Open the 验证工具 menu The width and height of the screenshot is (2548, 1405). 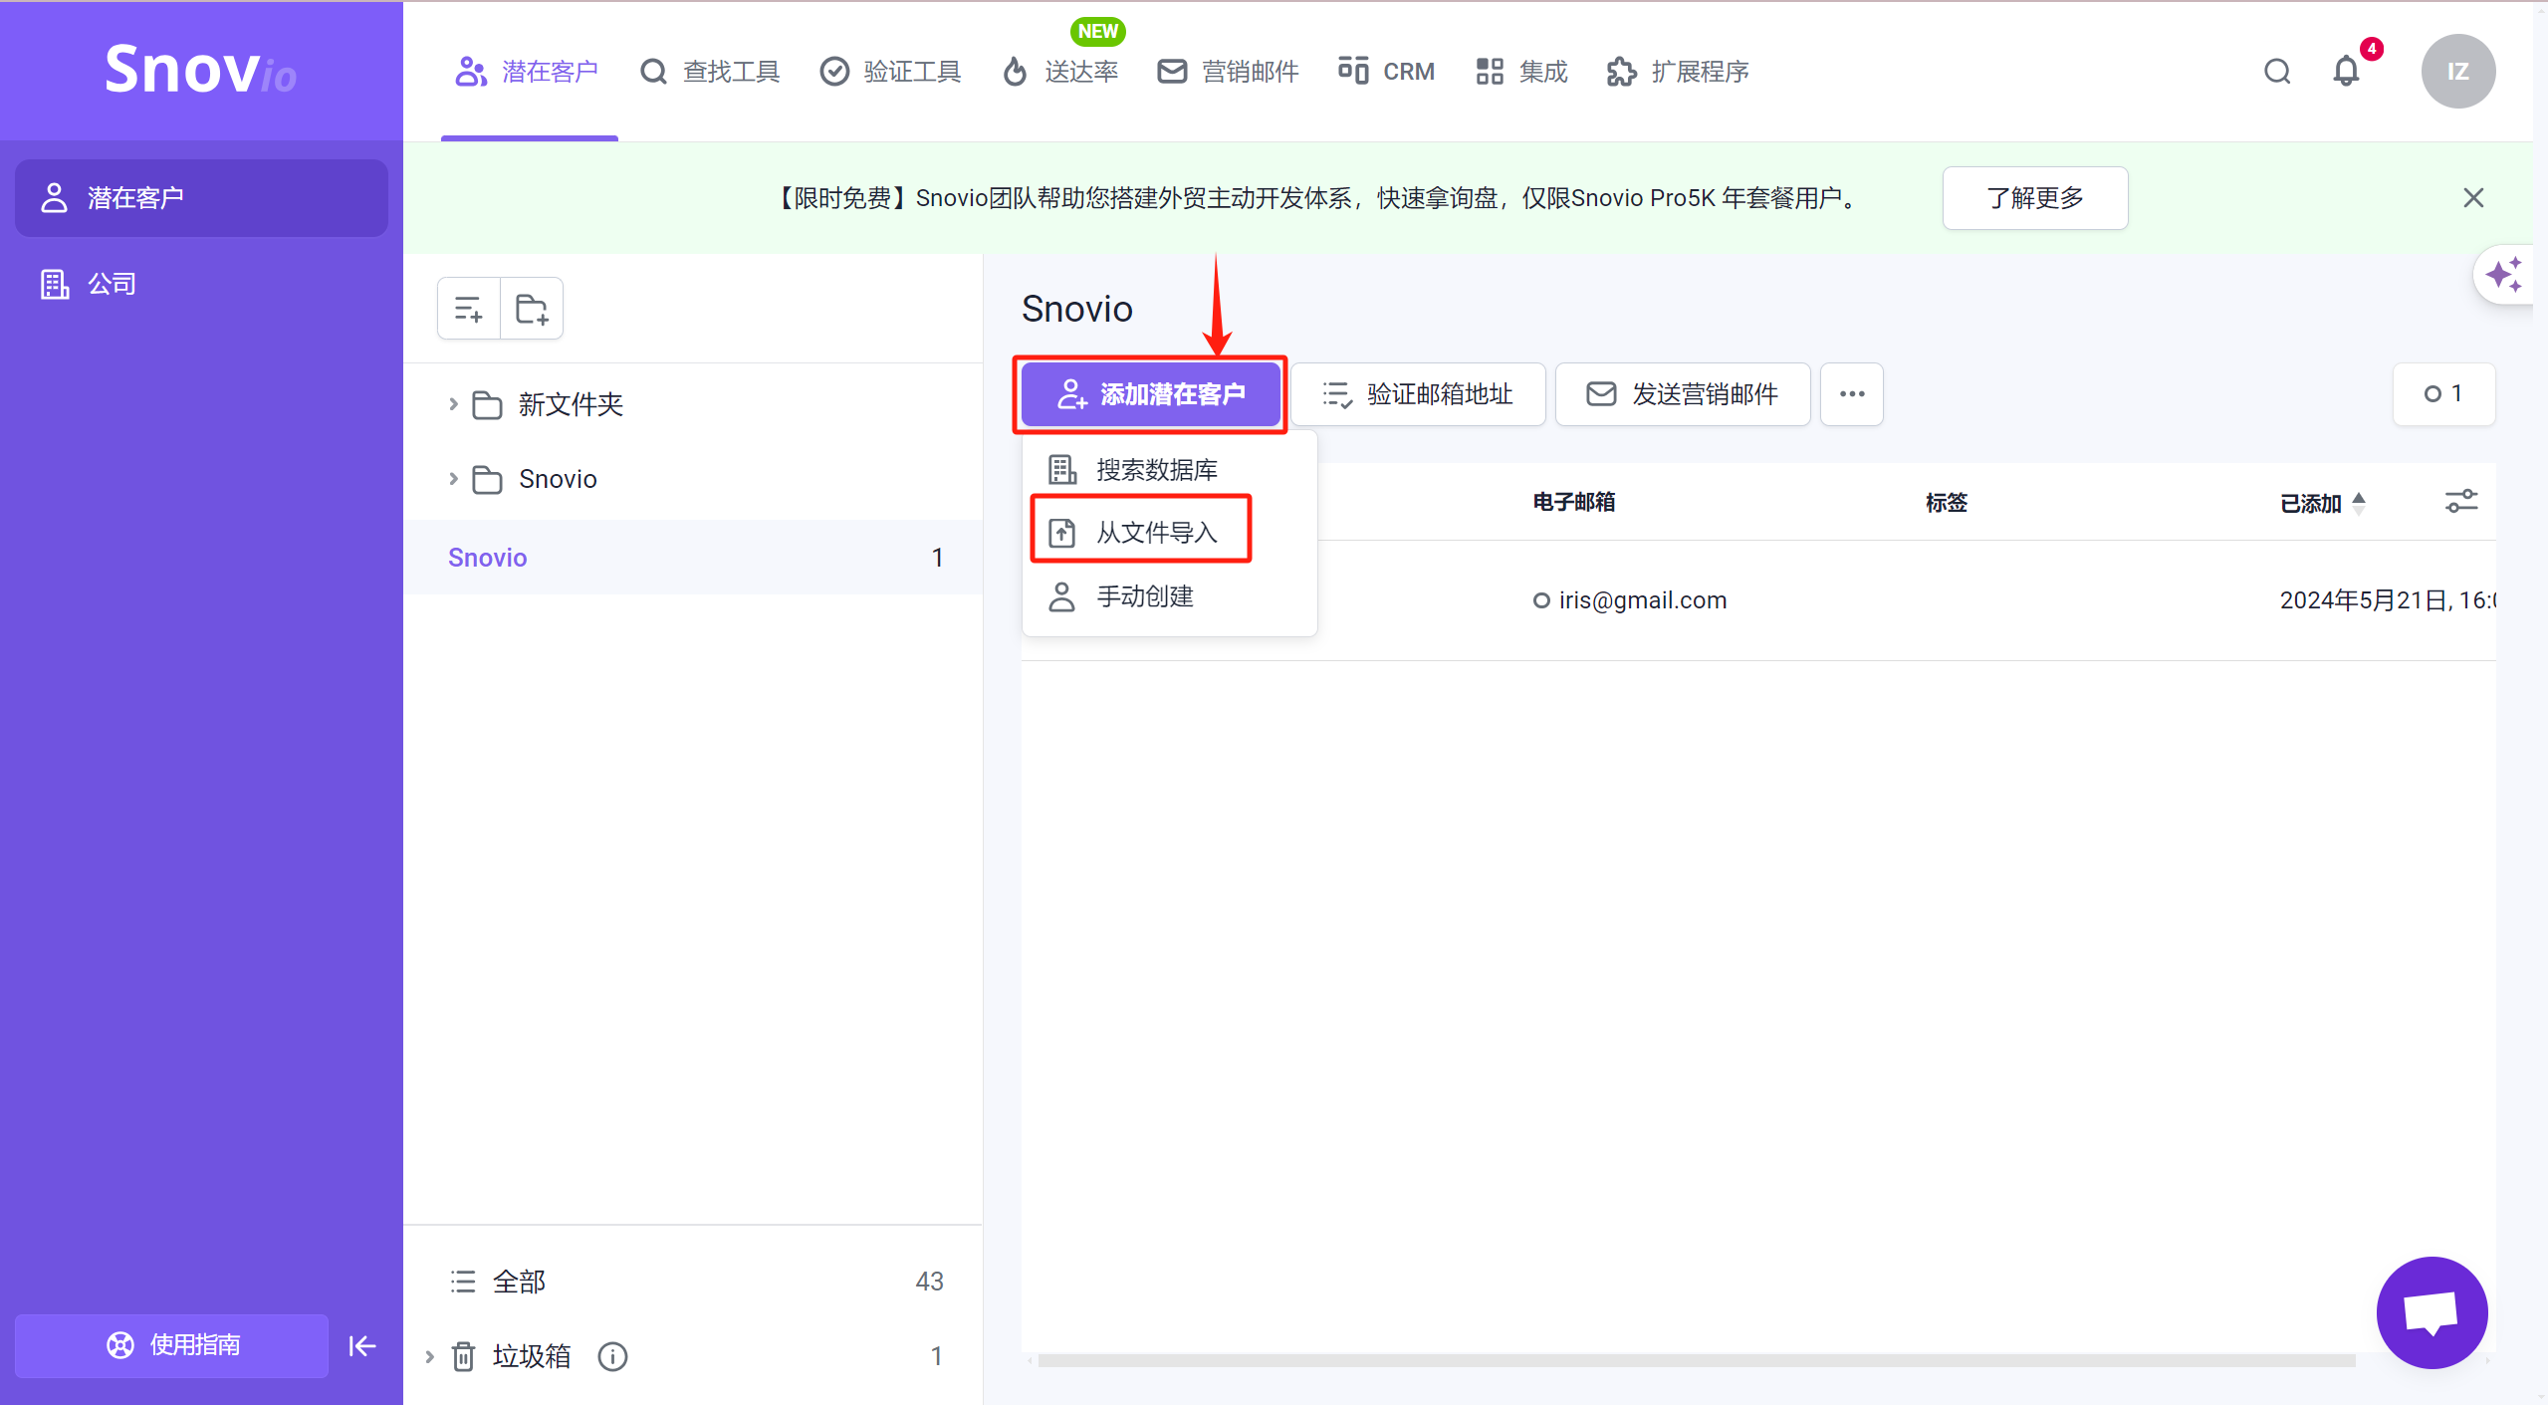[890, 72]
